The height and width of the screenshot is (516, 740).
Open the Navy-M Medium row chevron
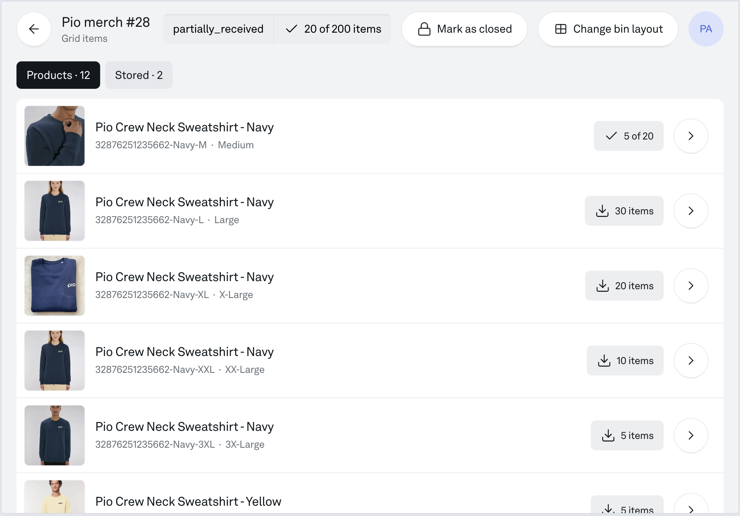691,136
